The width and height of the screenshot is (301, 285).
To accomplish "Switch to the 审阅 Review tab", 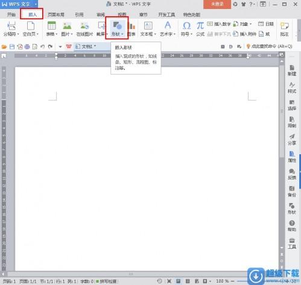I will pos(101,14).
